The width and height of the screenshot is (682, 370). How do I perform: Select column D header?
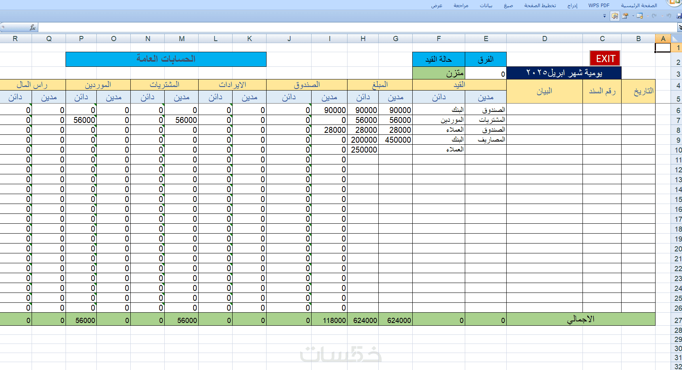coord(545,38)
